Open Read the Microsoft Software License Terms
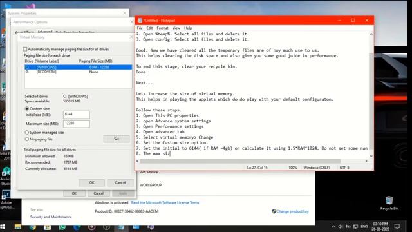Viewport: 412px width, 232px height. pyautogui.click(x=165, y=202)
